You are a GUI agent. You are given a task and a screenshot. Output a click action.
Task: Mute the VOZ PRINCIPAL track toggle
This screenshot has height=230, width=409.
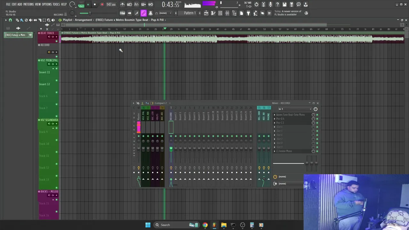(x=57, y=68)
